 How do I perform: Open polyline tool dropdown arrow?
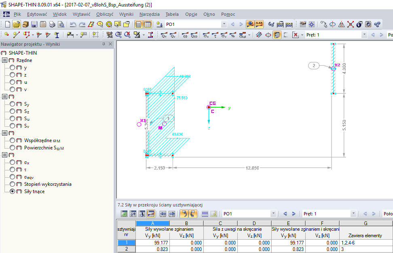[33, 35]
